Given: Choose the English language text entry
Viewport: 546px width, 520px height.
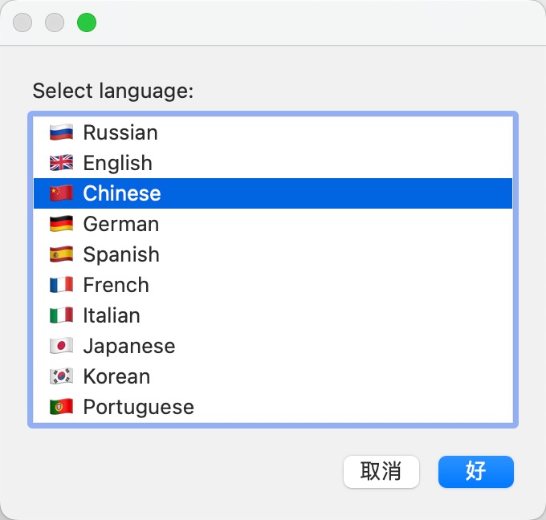Looking at the screenshot, I should pos(117,163).
